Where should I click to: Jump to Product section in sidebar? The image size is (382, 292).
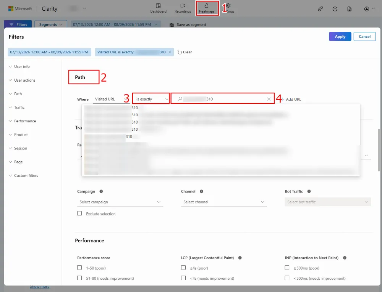tap(18, 135)
